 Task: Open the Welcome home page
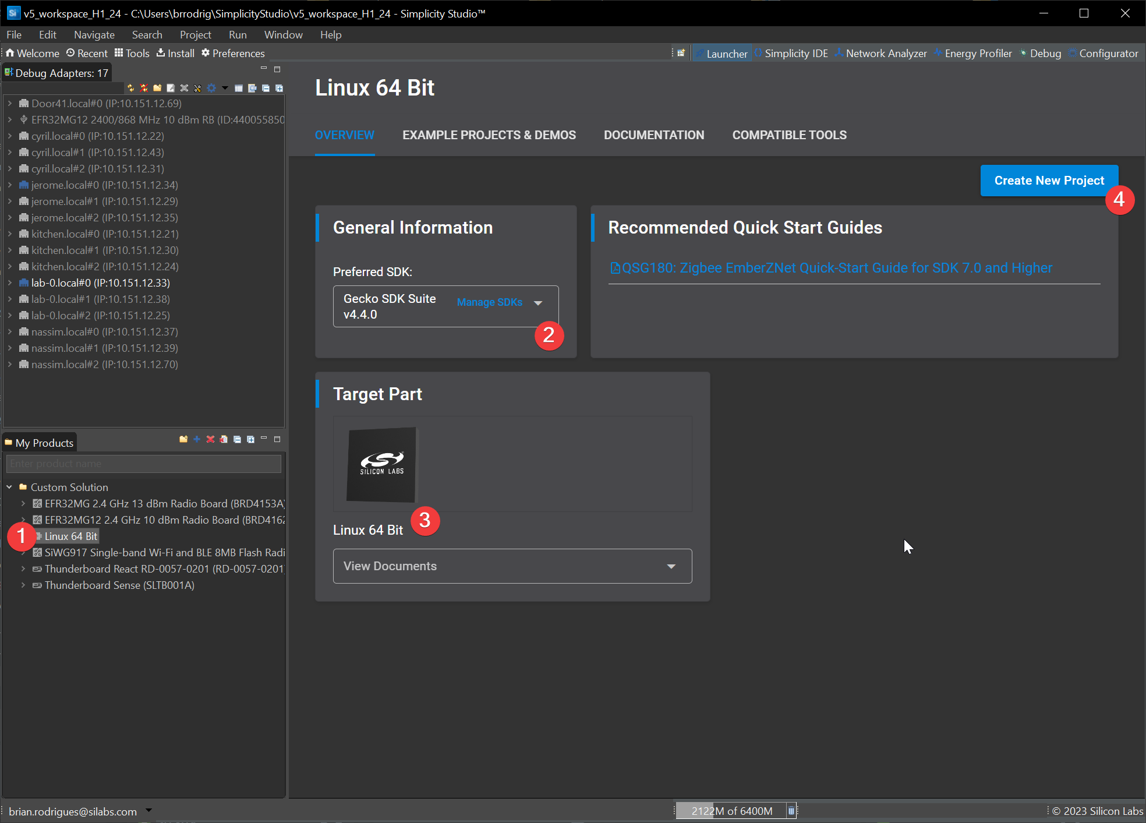click(33, 53)
